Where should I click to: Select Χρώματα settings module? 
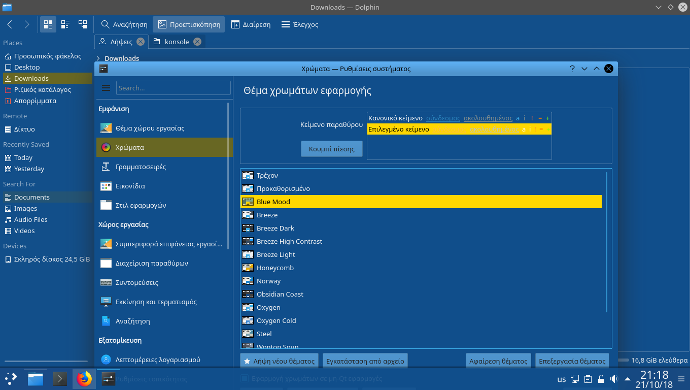(x=164, y=147)
